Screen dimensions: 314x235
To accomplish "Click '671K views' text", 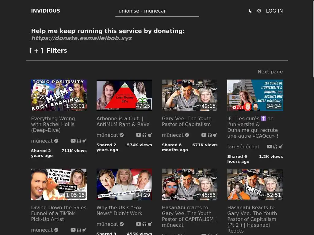I will pos(205,145).
